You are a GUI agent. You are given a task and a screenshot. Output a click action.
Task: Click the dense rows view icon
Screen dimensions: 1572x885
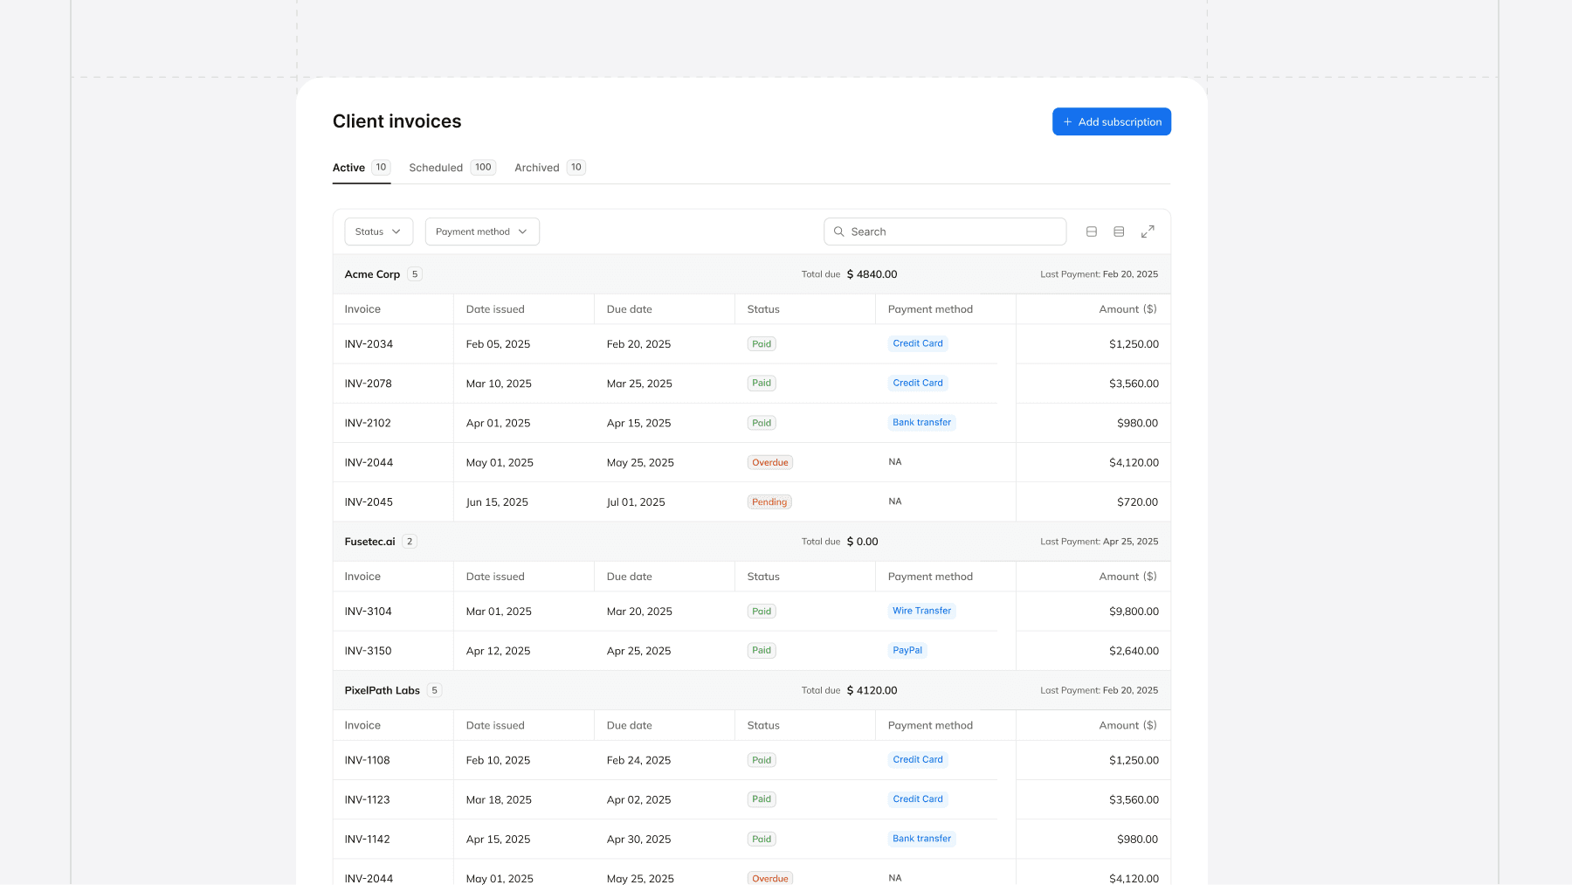(1119, 232)
